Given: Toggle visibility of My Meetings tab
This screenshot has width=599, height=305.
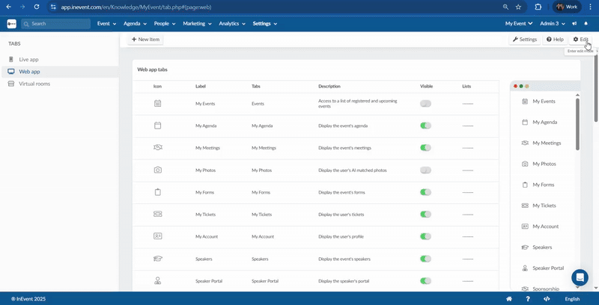Looking at the screenshot, I should click(x=425, y=147).
